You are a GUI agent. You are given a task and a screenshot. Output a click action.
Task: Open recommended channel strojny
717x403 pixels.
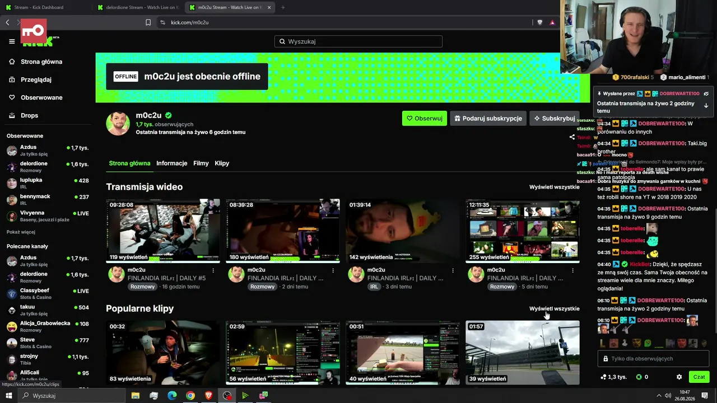tap(48, 359)
